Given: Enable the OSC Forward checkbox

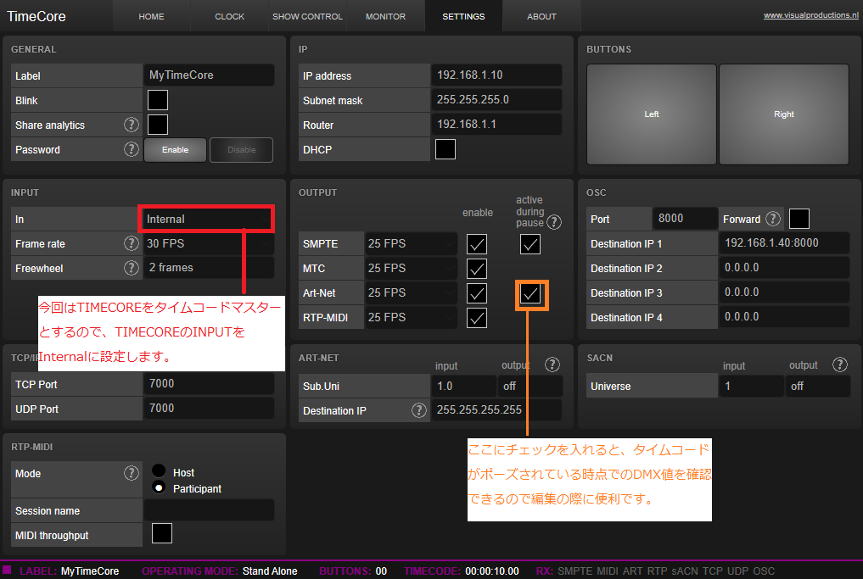Looking at the screenshot, I should [x=799, y=219].
